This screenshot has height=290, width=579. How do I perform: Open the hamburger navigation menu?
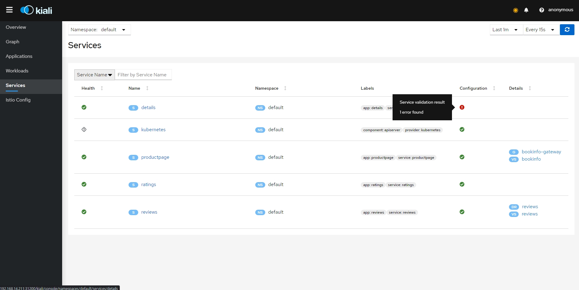9,10
